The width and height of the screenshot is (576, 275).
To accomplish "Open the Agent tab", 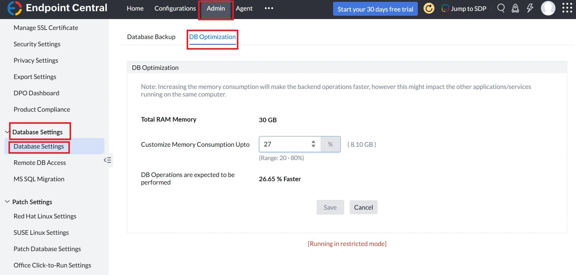I will [244, 8].
